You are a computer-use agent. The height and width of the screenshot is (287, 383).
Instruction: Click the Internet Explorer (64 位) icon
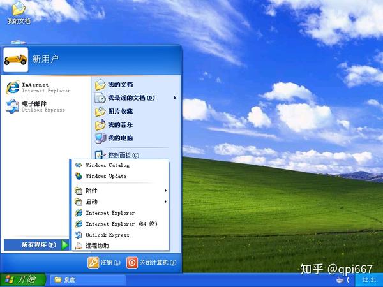tap(79, 224)
